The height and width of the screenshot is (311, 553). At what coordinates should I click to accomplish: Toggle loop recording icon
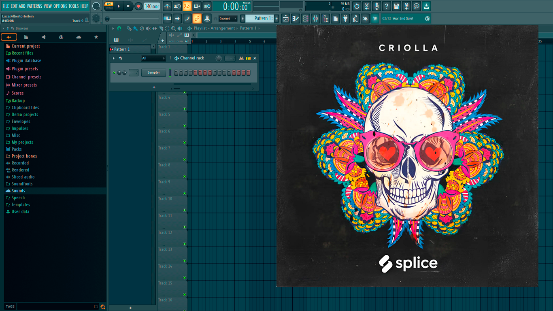(x=206, y=6)
